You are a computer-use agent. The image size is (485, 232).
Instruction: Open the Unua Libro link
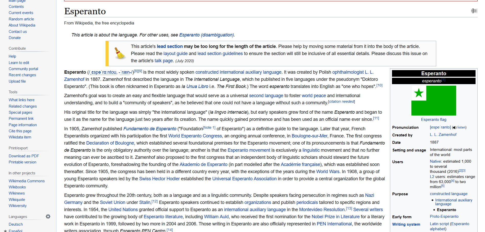[x=197, y=86]
